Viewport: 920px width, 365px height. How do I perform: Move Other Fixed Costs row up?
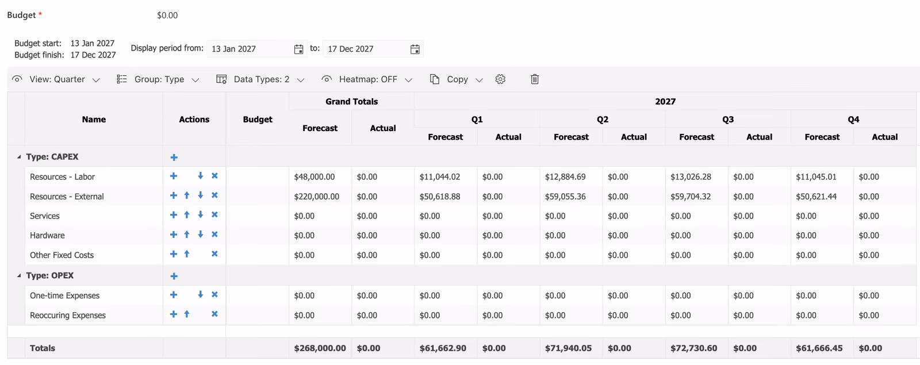187,254
